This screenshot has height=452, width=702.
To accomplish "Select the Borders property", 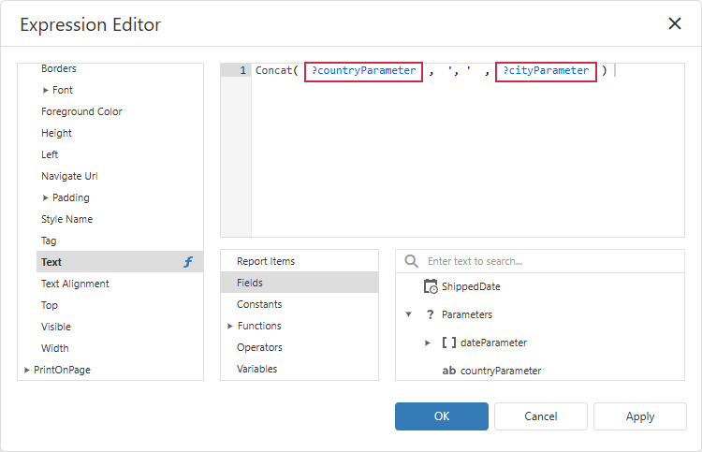I will pos(59,68).
